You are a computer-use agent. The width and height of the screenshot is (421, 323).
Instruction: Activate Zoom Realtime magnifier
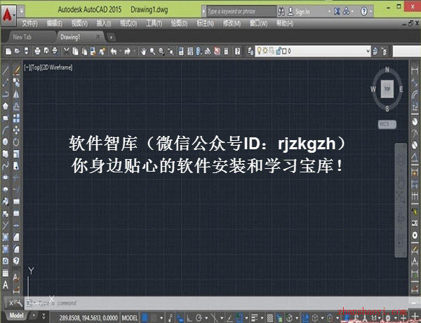pos(152,51)
